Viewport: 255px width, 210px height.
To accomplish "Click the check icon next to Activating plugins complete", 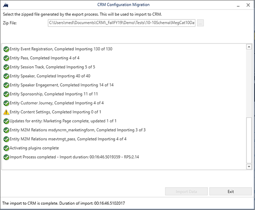I will 6,148.
